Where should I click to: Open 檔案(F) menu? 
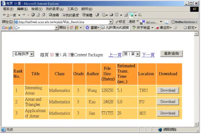click(8, 9)
